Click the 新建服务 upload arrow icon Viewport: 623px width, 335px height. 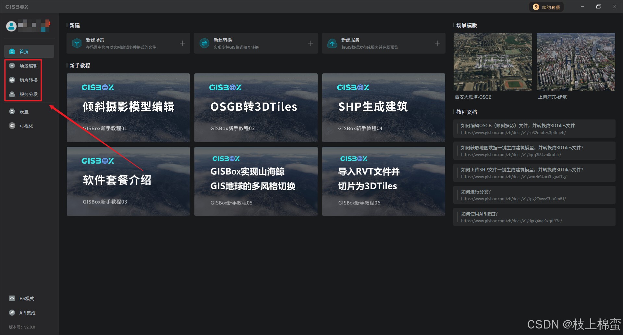point(332,43)
